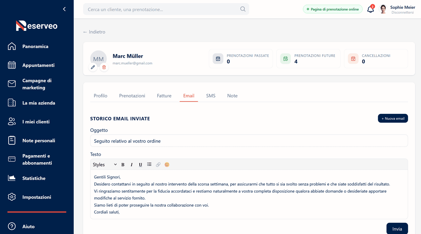Click the Marc Müller name

click(x=128, y=56)
